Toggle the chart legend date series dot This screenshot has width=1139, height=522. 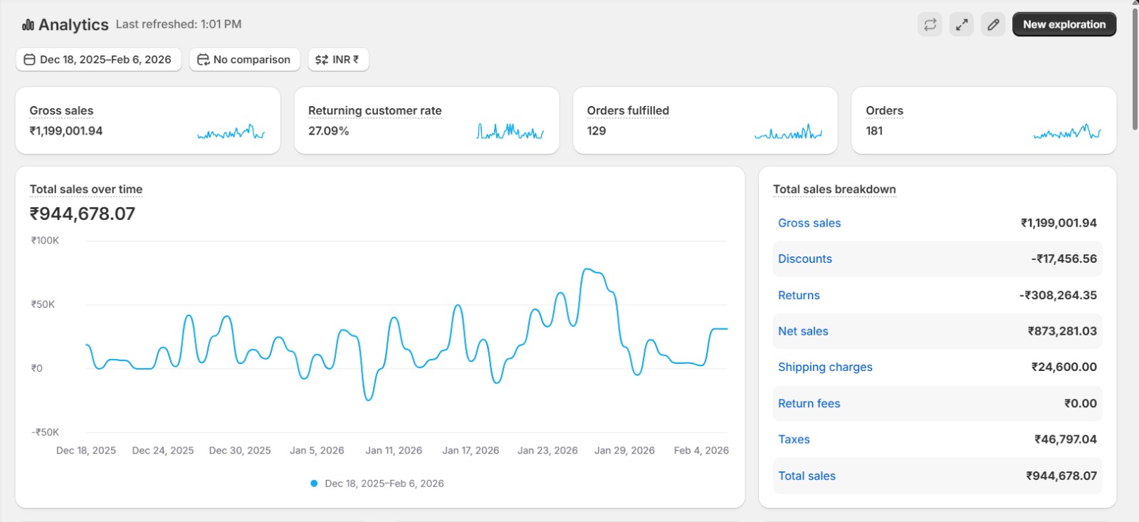[314, 484]
